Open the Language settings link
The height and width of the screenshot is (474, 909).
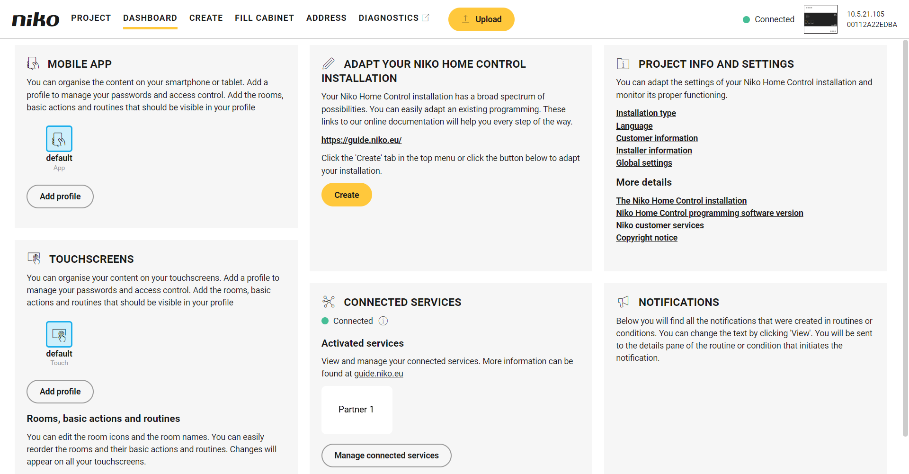[x=634, y=126]
